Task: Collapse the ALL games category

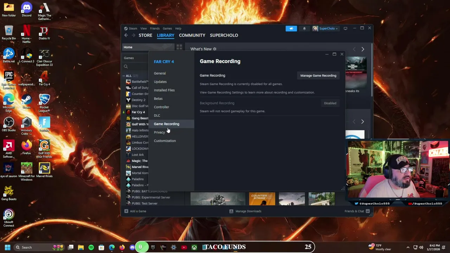Action: [124, 76]
